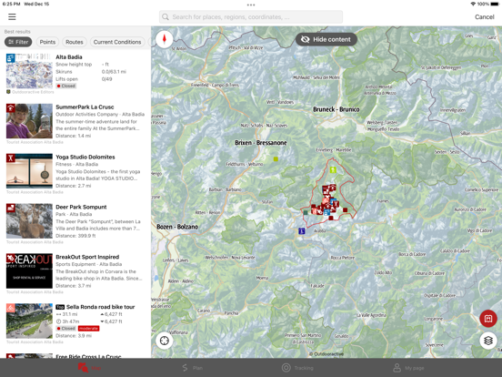Image resolution: width=502 pixels, height=377 pixels.
Task: Click the Bozen - Bolzano map label
Action: [177, 227]
